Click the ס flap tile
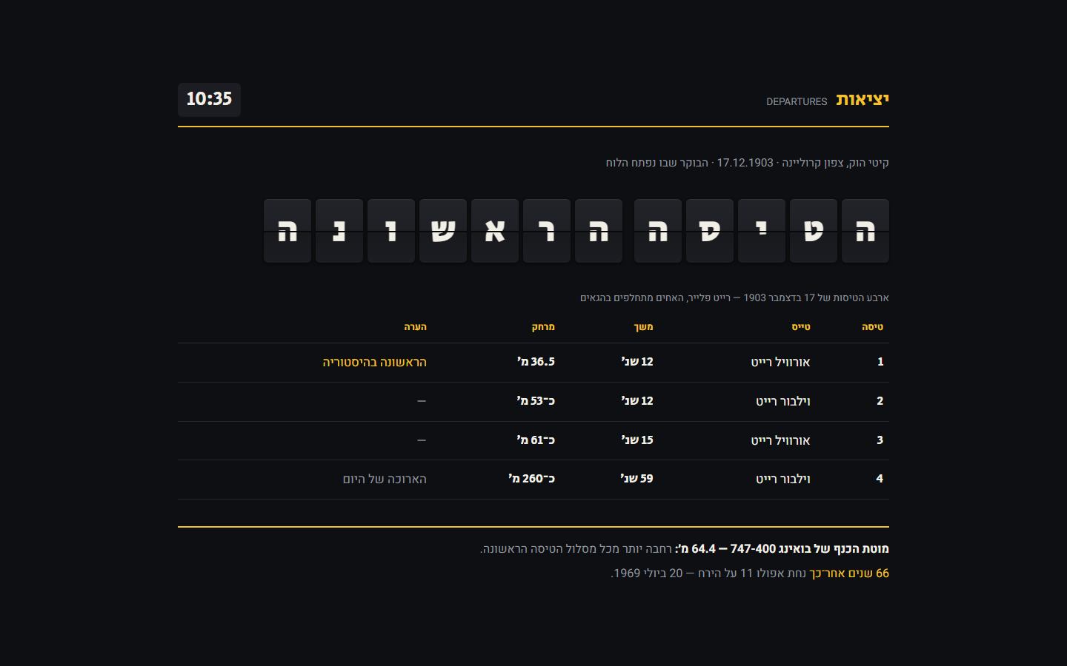Image resolution: width=1067 pixels, height=666 pixels. tap(710, 231)
